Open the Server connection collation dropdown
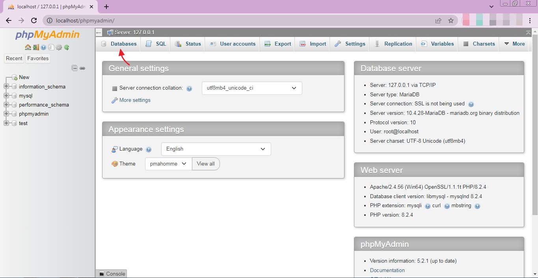Screen dimensions: 538x278 (252, 88)
